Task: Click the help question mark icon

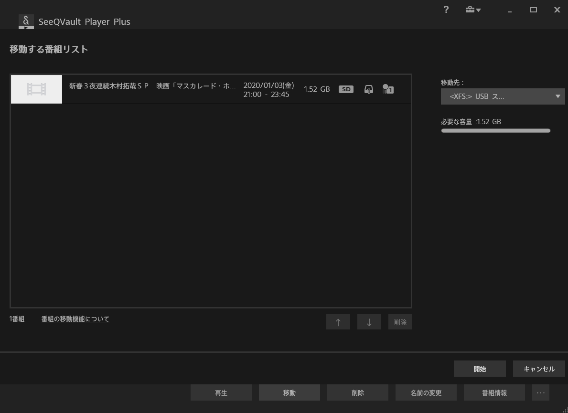Action: pos(446,10)
